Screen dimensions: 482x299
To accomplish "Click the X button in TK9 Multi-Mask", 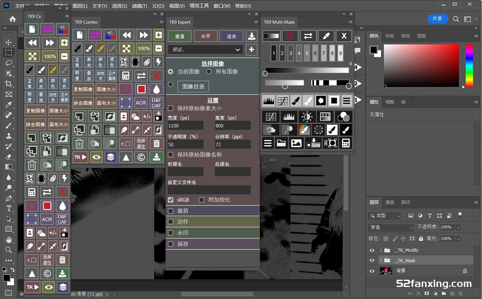I will (x=344, y=36).
